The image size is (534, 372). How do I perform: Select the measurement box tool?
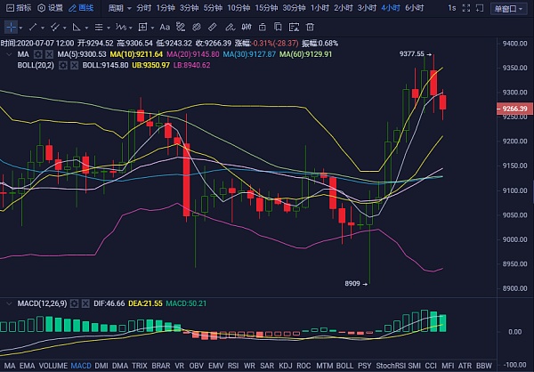[x=142, y=27]
